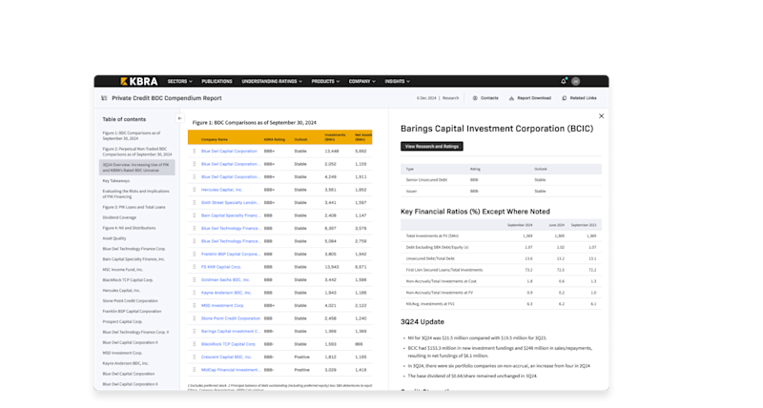The width and height of the screenshot is (763, 408).
Task: Open Sixth Street Specialty Lending link
Action: 230,202
